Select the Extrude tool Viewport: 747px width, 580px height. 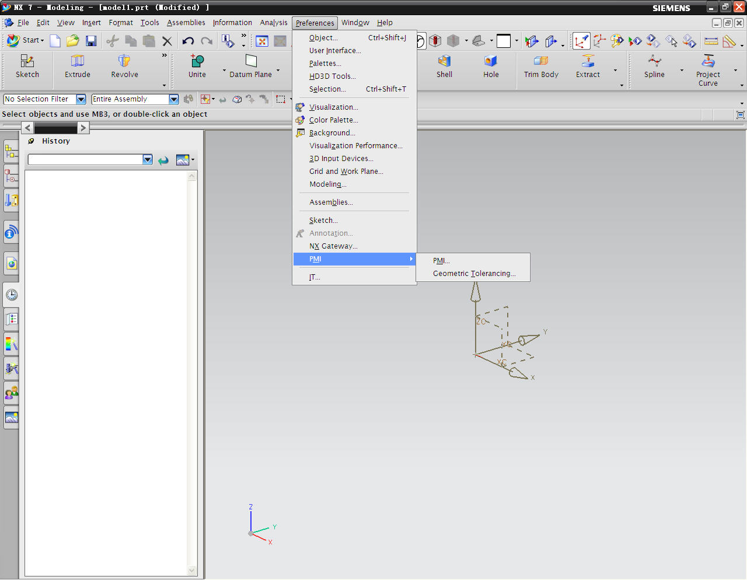[78, 66]
